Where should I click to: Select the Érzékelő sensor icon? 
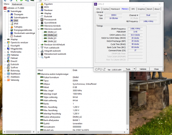12,36
